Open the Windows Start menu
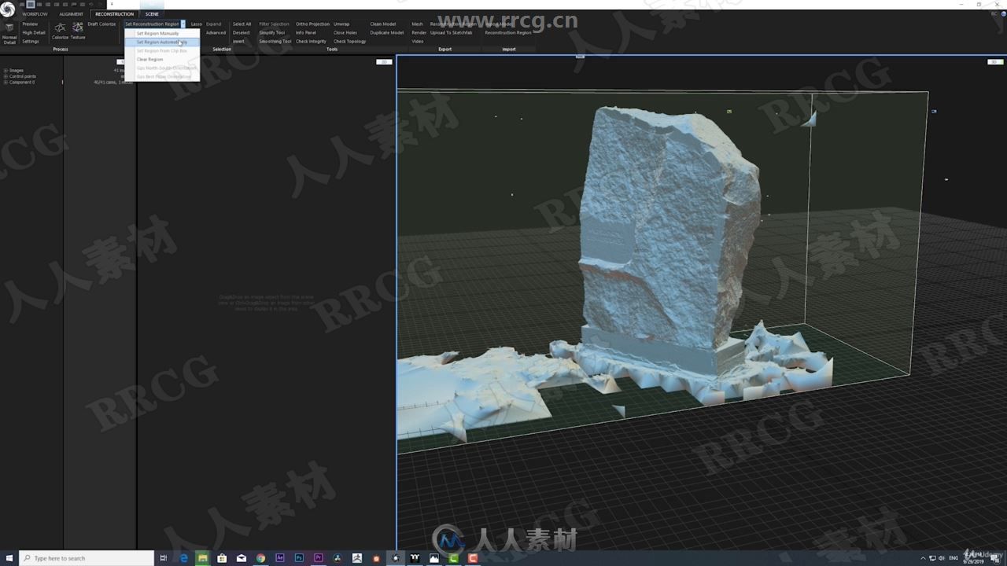The width and height of the screenshot is (1007, 566). [9, 558]
